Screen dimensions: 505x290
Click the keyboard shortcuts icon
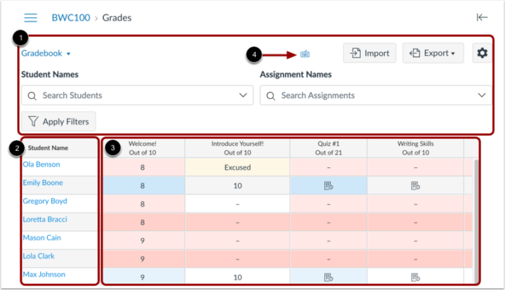[305, 54]
